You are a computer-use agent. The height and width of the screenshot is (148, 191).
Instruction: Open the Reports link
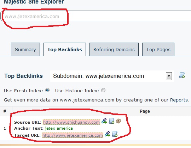[x=179, y=100]
